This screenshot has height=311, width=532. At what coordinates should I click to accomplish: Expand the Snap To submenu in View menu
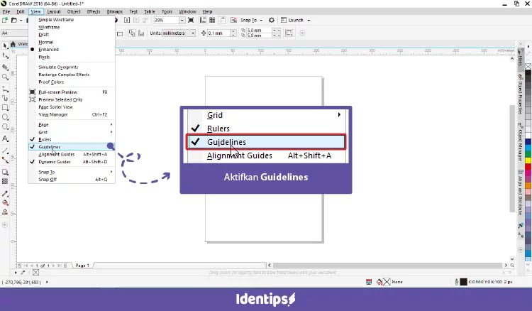(72, 172)
